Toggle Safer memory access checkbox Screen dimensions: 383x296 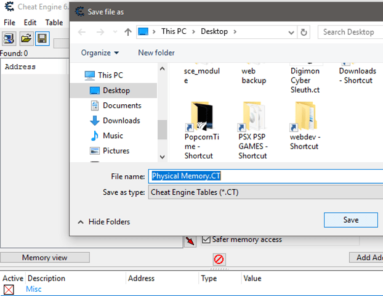(x=206, y=239)
